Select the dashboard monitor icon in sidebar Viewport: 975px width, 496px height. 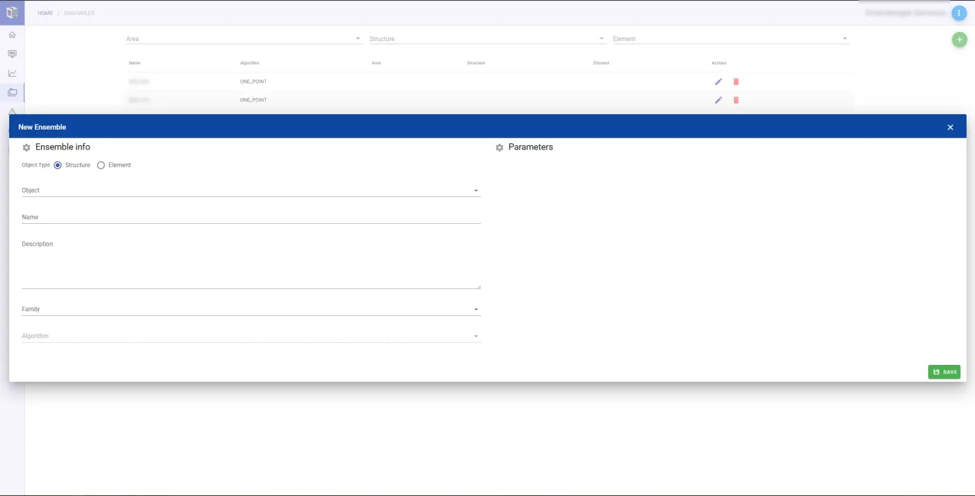pos(11,54)
